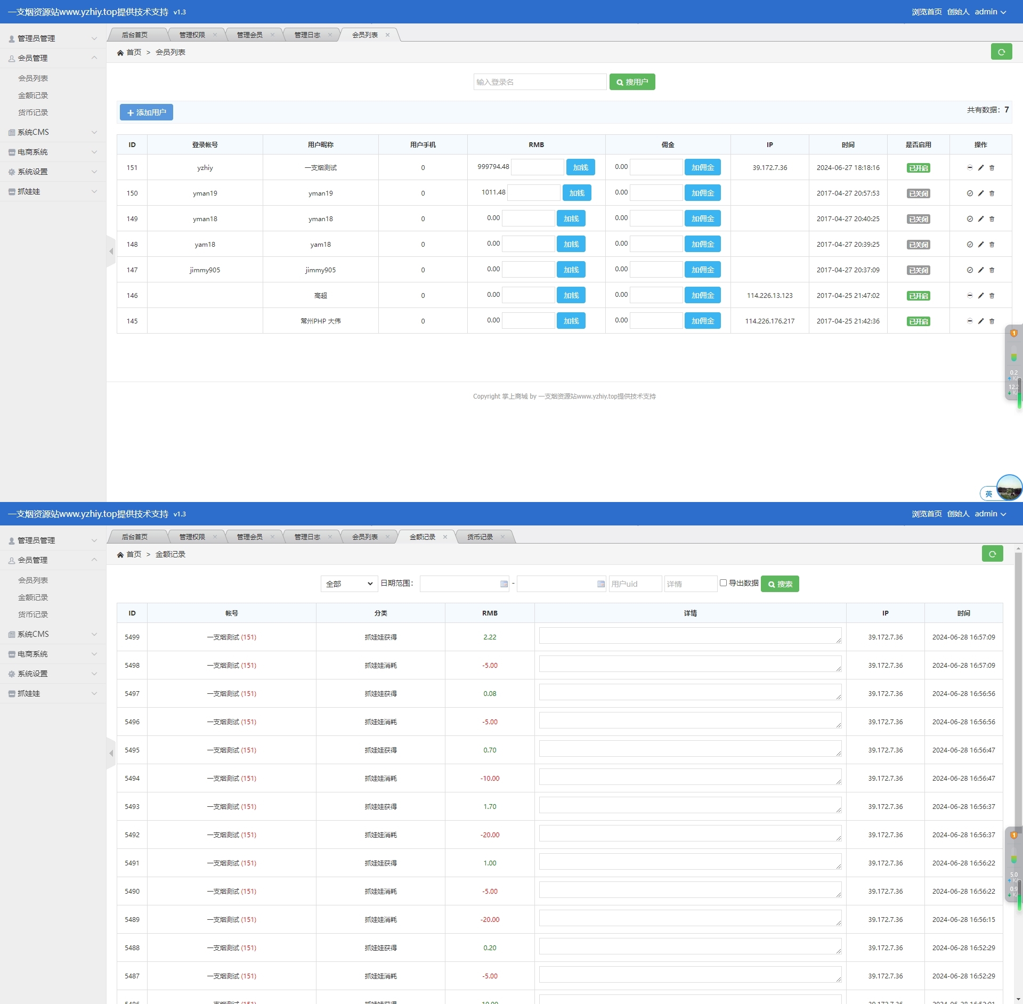Delete user yam18 with trash icon

(992, 244)
